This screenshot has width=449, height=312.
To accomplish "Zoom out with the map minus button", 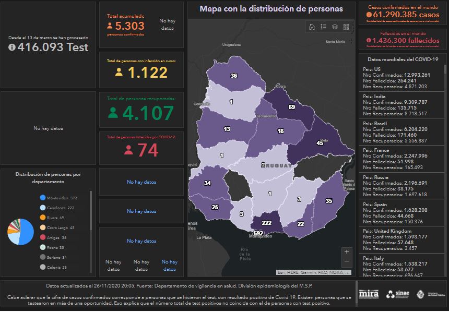I will (x=347, y=261).
